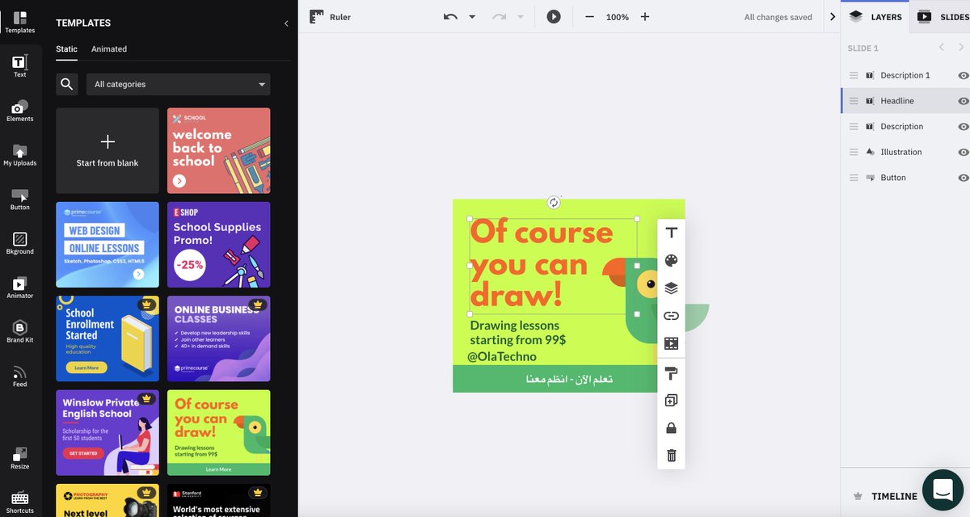Switch to the Static templates tab
Screen dimensions: 970x517
(66, 49)
